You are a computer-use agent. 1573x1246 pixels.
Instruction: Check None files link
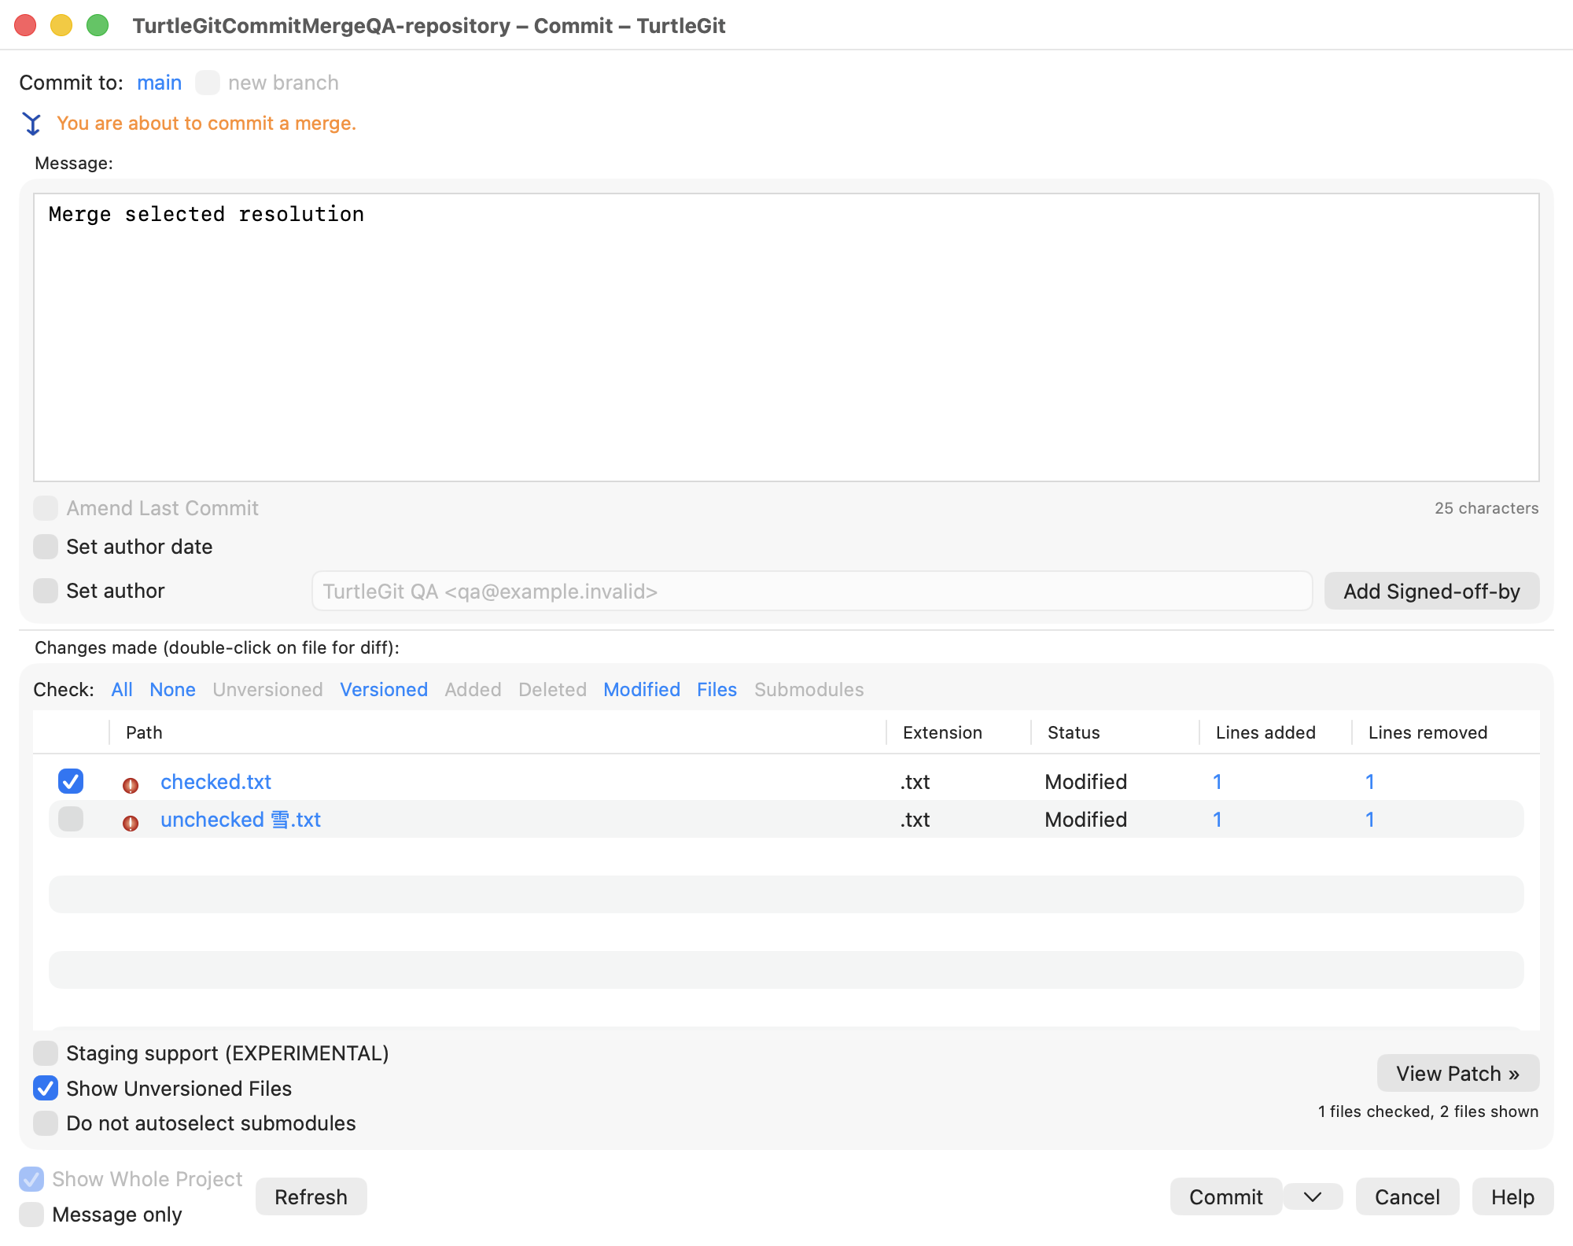point(172,690)
